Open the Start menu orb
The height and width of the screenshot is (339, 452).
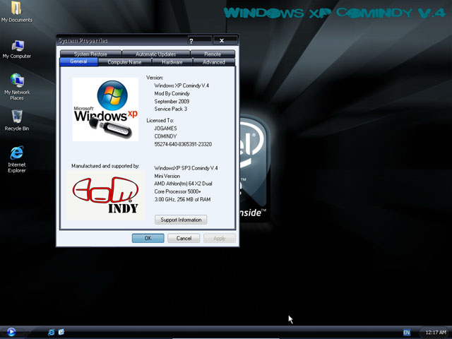[x=11, y=332]
